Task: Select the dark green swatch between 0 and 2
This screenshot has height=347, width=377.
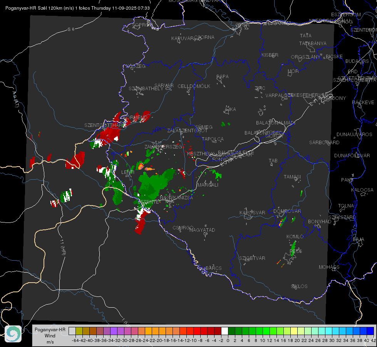Action: [231, 331]
